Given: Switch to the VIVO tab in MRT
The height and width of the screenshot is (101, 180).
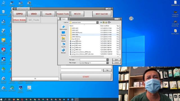Looking at the screenshot, I should (x=34, y=14).
